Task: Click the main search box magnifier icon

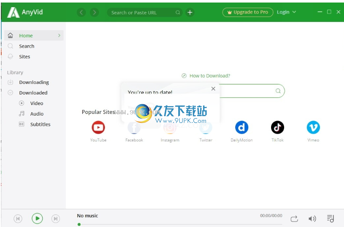Action: 278,91
